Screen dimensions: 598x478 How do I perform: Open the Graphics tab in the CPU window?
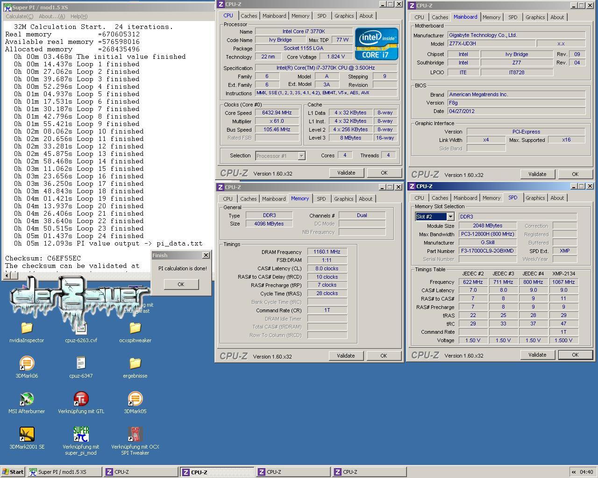tap(344, 16)
